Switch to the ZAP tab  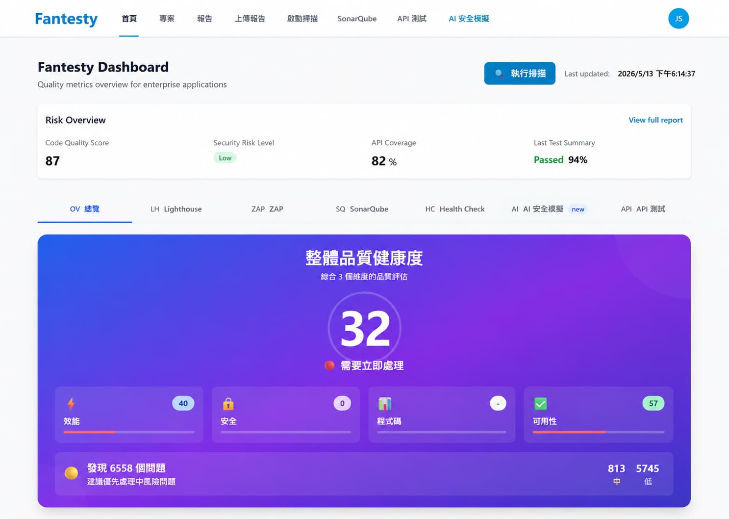tap(267, 209)
